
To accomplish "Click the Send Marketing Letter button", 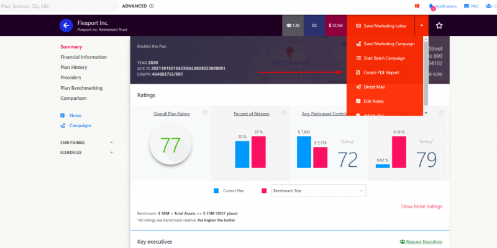I will pos(380,25).
